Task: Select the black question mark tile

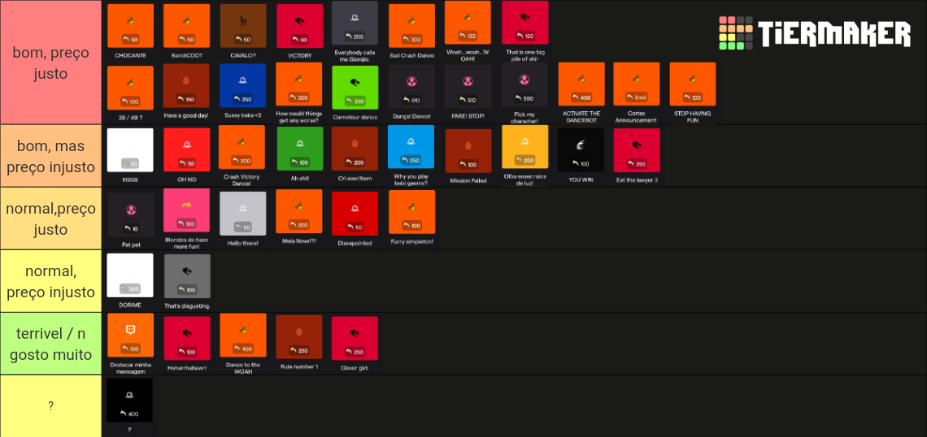Action: click(x=130, y=406)
